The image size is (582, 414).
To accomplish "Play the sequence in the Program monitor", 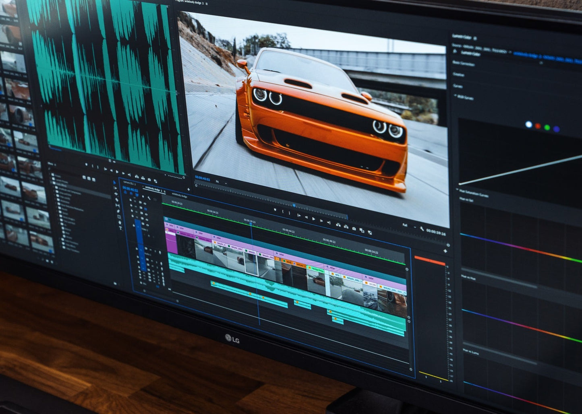I will (313, 218).
